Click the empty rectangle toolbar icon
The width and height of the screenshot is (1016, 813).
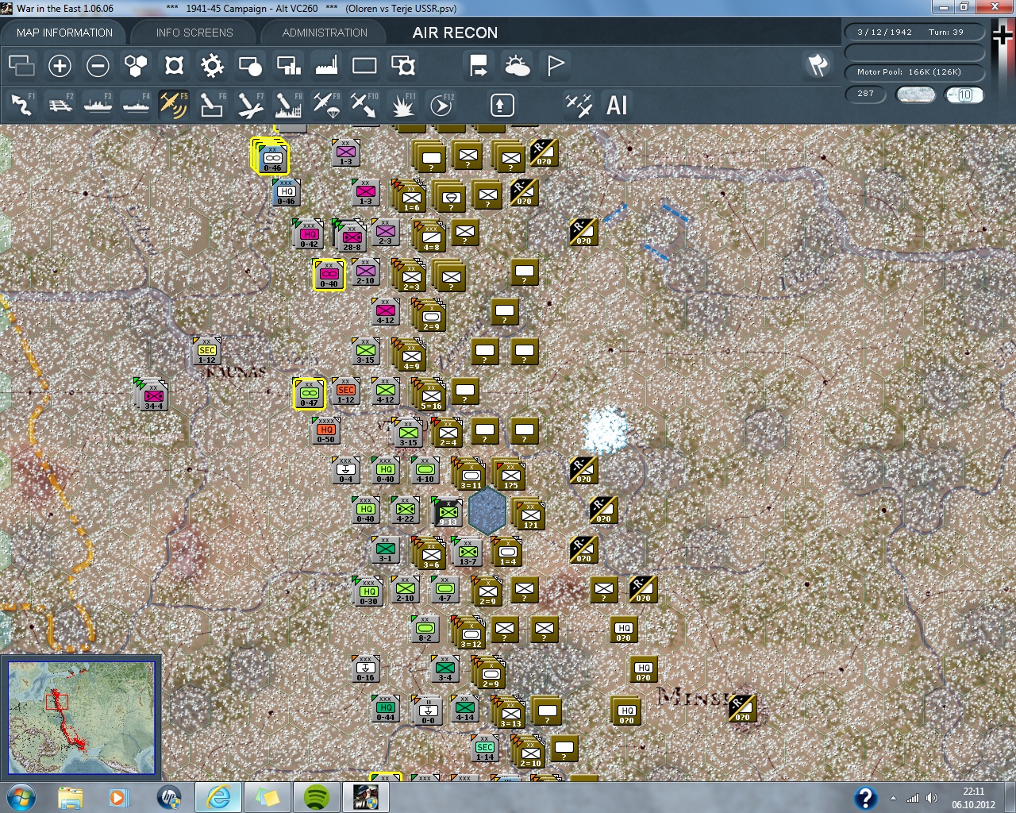tap(364, 65)
